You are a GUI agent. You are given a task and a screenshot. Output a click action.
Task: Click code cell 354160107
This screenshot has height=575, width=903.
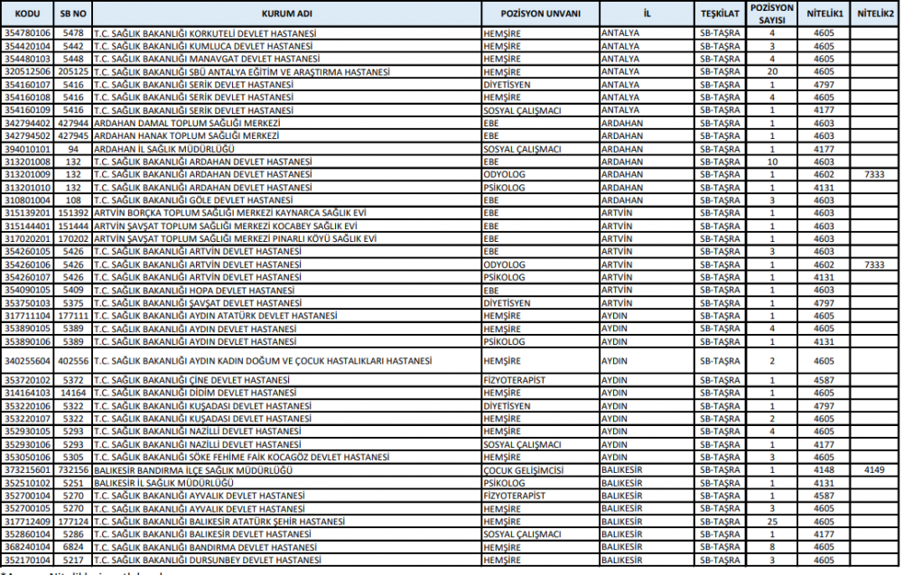28,85
